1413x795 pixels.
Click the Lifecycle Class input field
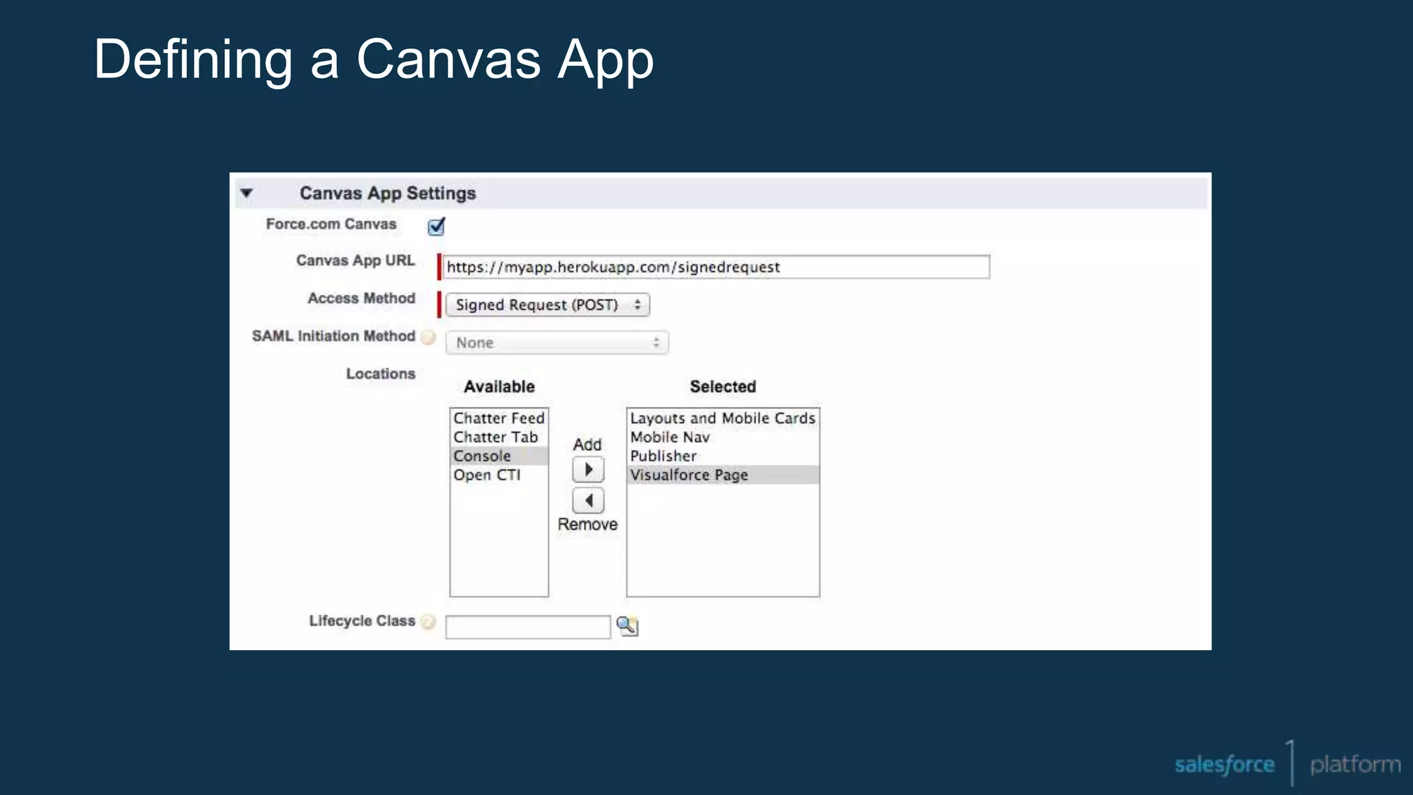click(528, 627)
